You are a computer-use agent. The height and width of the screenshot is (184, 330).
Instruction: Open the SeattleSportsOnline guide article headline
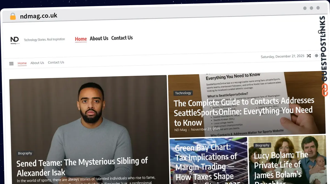pos(243,111)
